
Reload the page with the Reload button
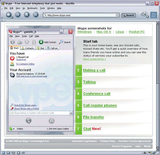(27, 15)
